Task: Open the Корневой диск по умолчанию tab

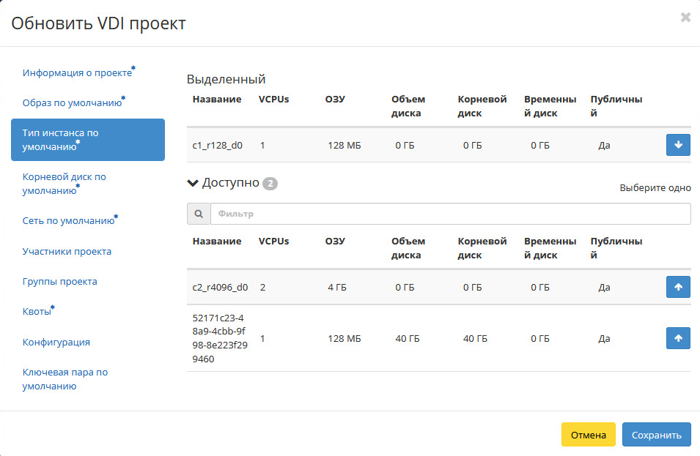Action: 65,183
